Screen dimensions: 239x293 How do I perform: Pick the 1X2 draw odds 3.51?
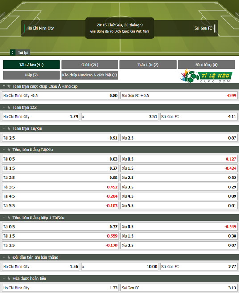(119, 117)
